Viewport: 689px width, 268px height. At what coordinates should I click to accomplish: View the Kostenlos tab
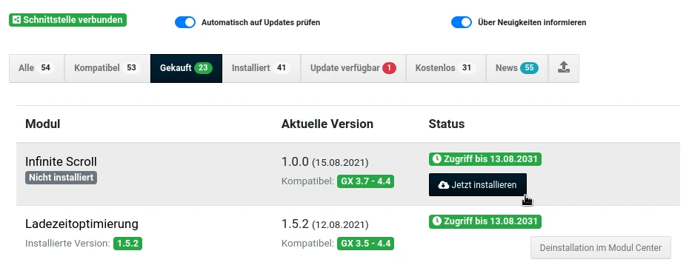pyautogui.click(x=445, y=68)
